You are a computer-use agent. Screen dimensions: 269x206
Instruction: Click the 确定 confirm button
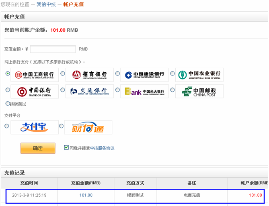point(38,148)
